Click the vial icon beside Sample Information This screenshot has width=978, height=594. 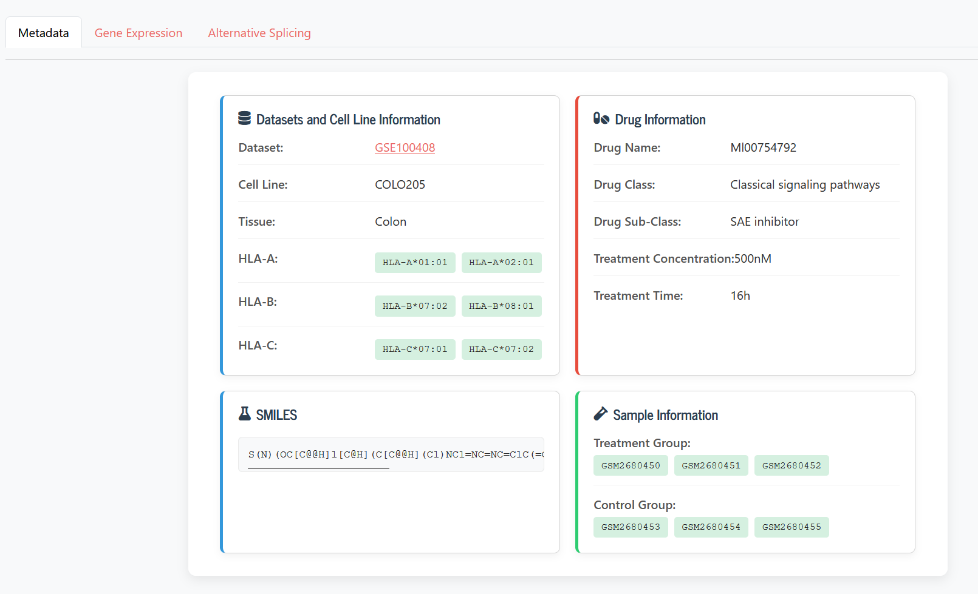600,414
